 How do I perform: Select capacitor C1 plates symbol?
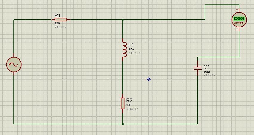tap(198, 68)
